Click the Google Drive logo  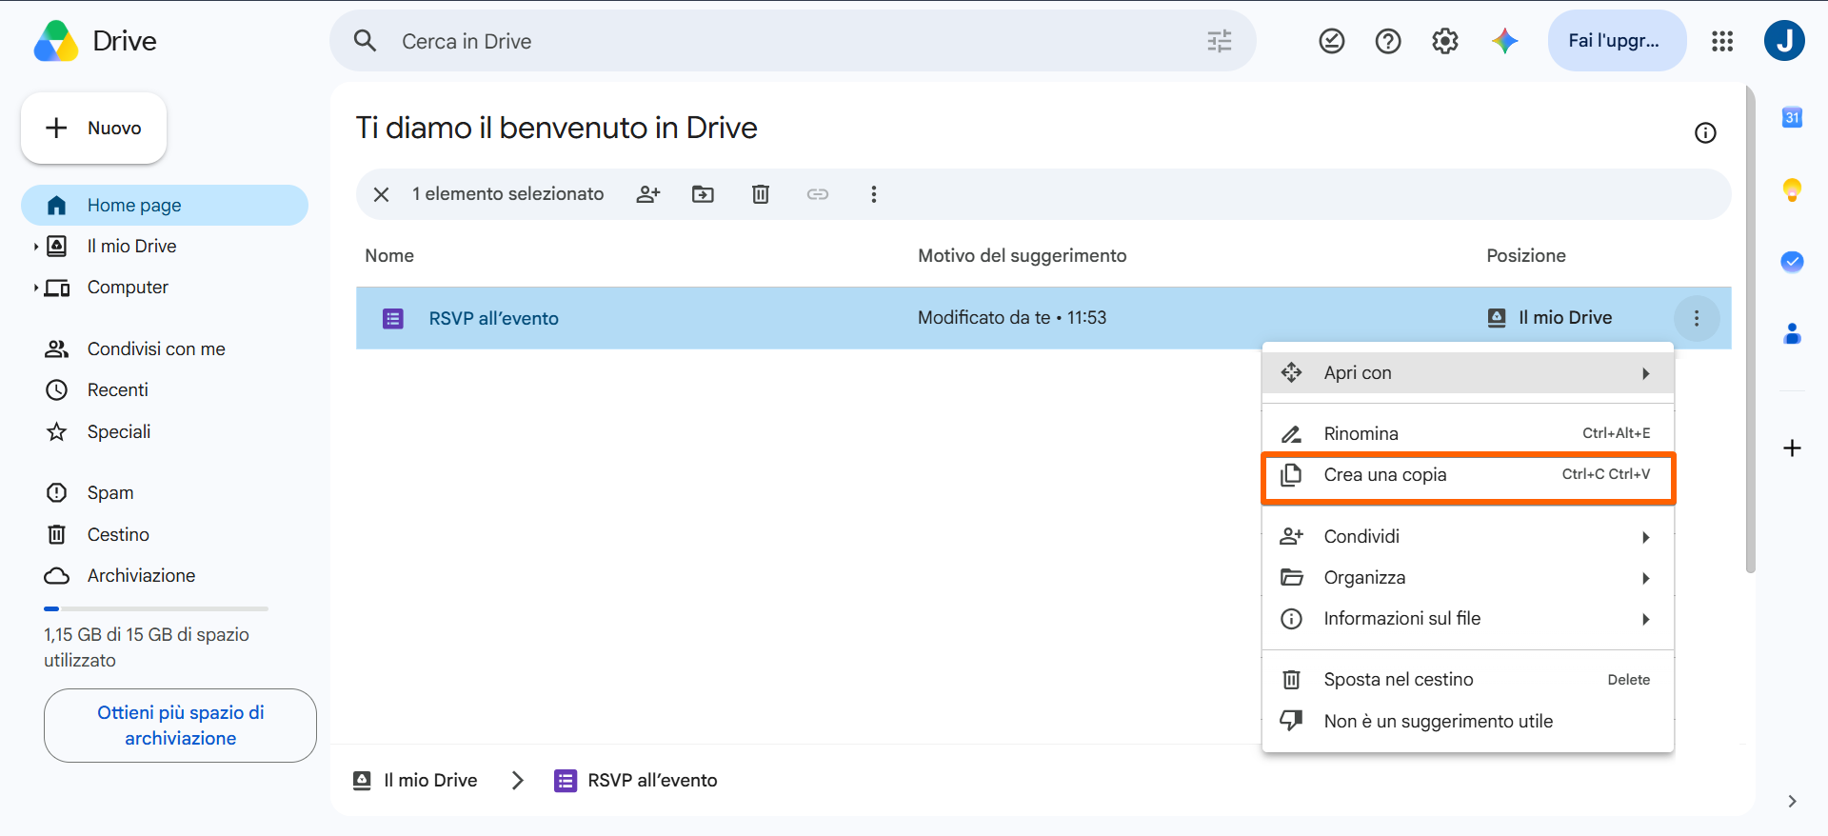click(56, 41)
